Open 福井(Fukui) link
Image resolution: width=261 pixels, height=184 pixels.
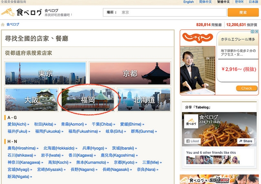(x=19, y=131)
